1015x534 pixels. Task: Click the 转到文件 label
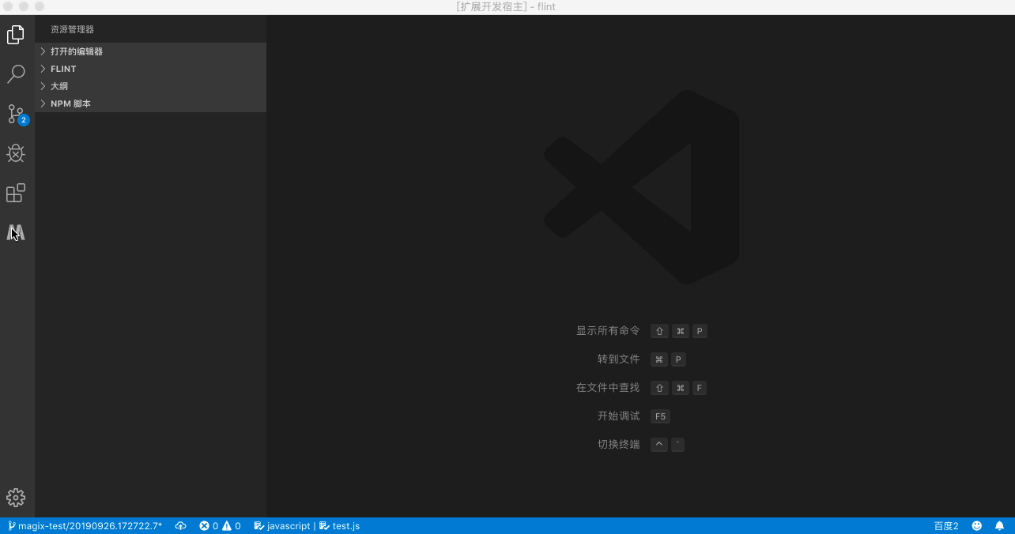(x=619, y=359)
